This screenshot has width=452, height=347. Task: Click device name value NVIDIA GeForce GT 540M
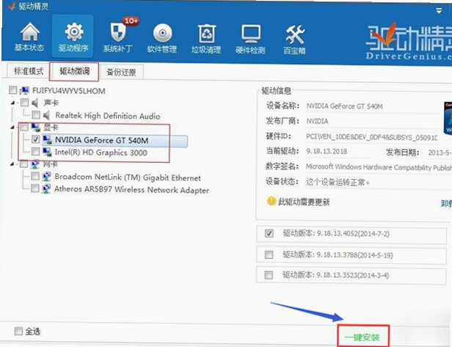click(x=344, y=106)
